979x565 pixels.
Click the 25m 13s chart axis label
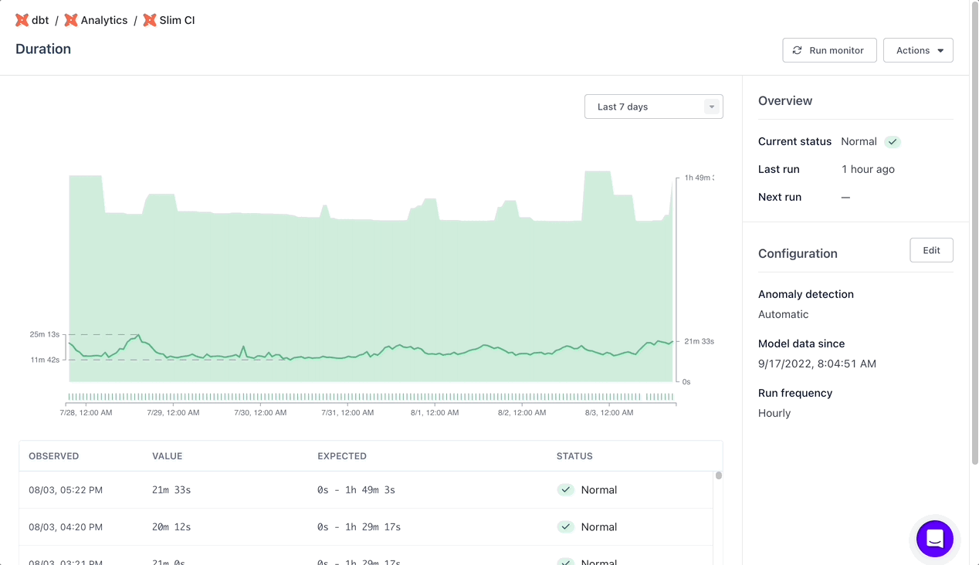(45, 334)
